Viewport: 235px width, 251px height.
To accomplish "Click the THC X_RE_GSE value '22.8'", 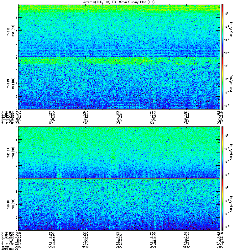I will click(x=220, y=233).
